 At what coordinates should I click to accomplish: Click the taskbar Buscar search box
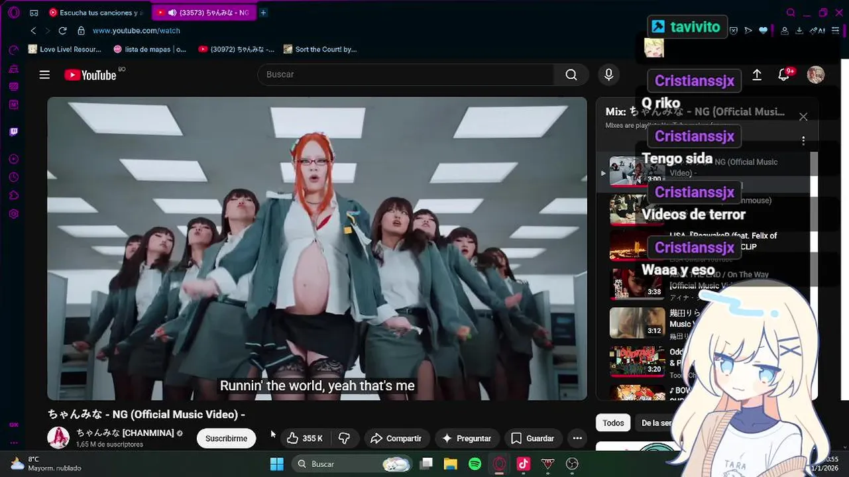353,464
